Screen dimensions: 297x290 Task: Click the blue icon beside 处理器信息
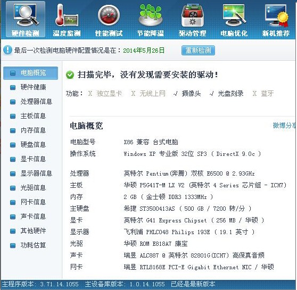tap(13, 102)
